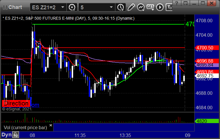The image size is (220, 139).
Task: Open the symbol settings gear menu
Action: 72,7
